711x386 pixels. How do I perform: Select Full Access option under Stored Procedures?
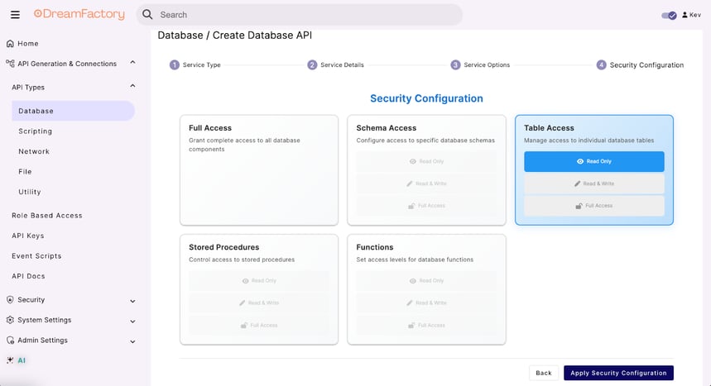(x=259, y=326)
